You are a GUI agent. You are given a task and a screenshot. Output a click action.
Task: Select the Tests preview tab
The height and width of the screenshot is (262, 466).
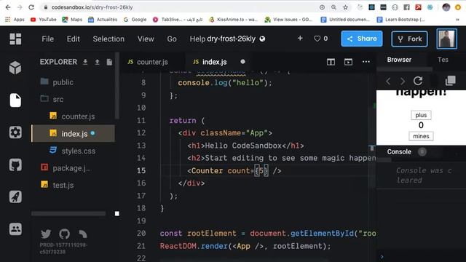[443, 60]
